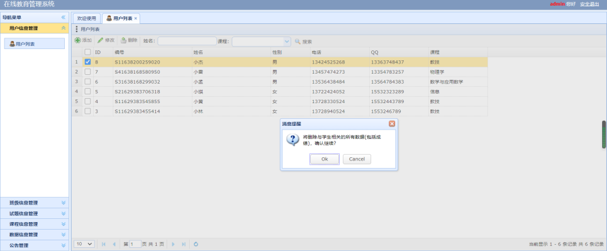Expand the 课程信息管理 section

tap(64, 224)
